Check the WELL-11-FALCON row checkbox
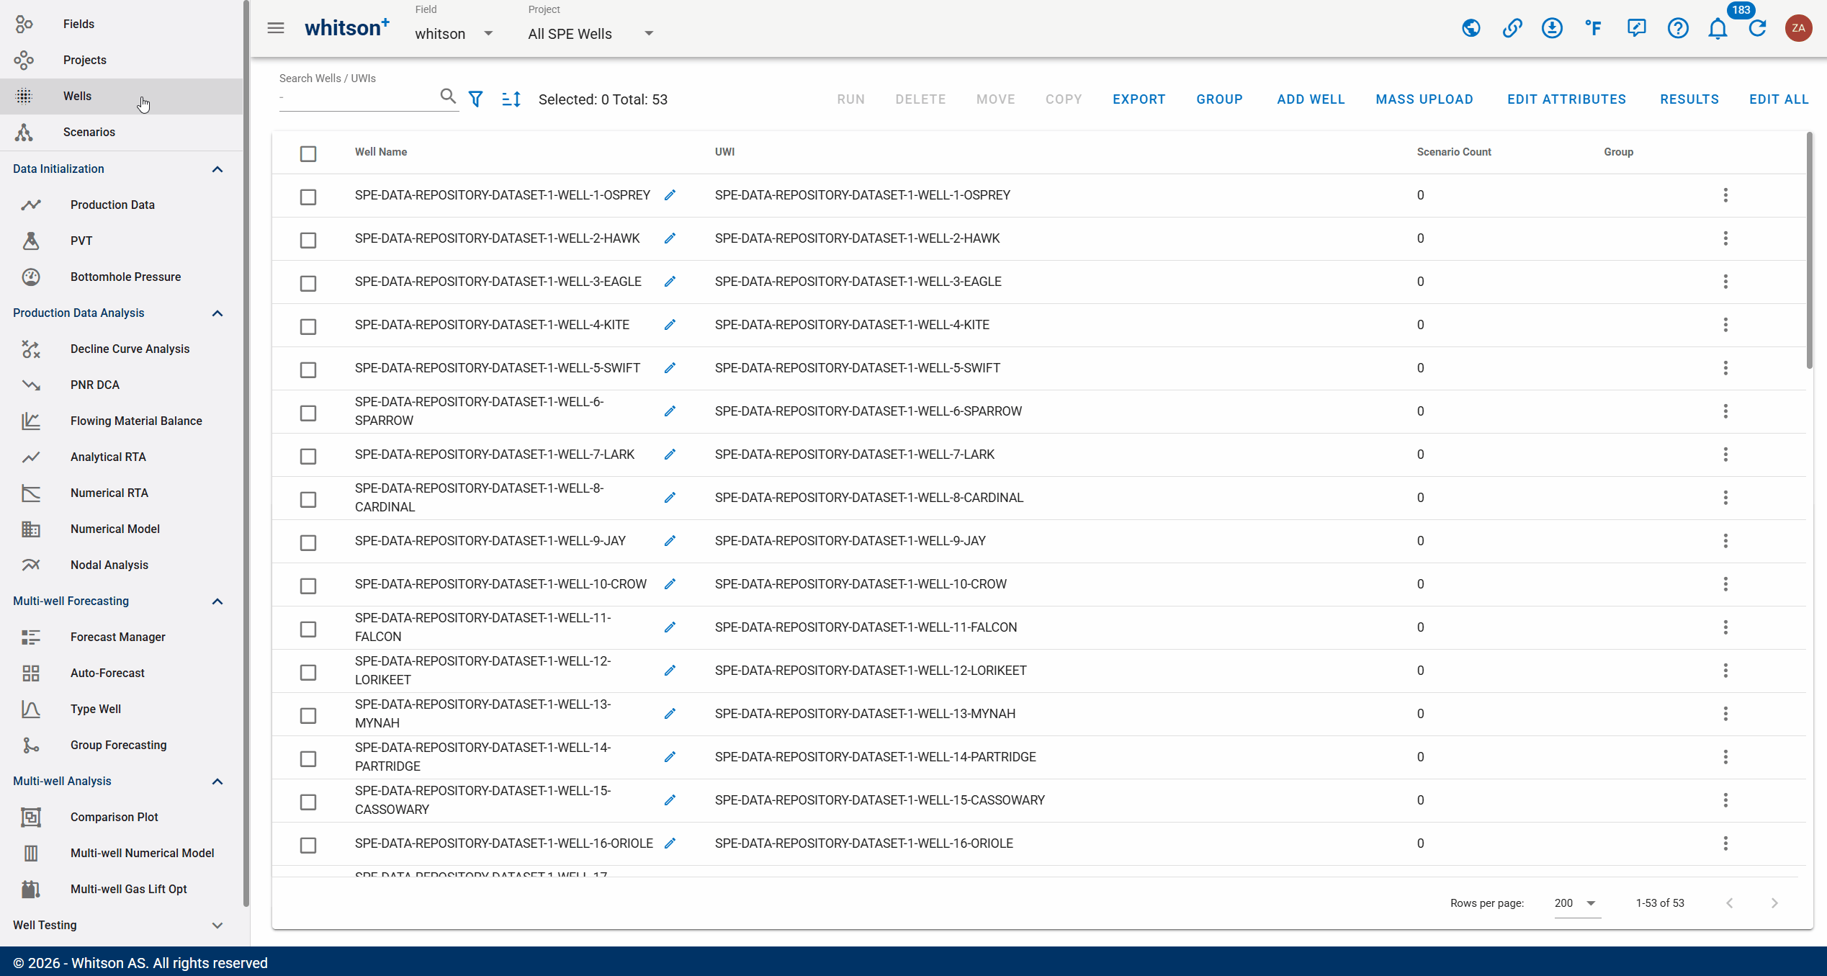 coord(308,629)
